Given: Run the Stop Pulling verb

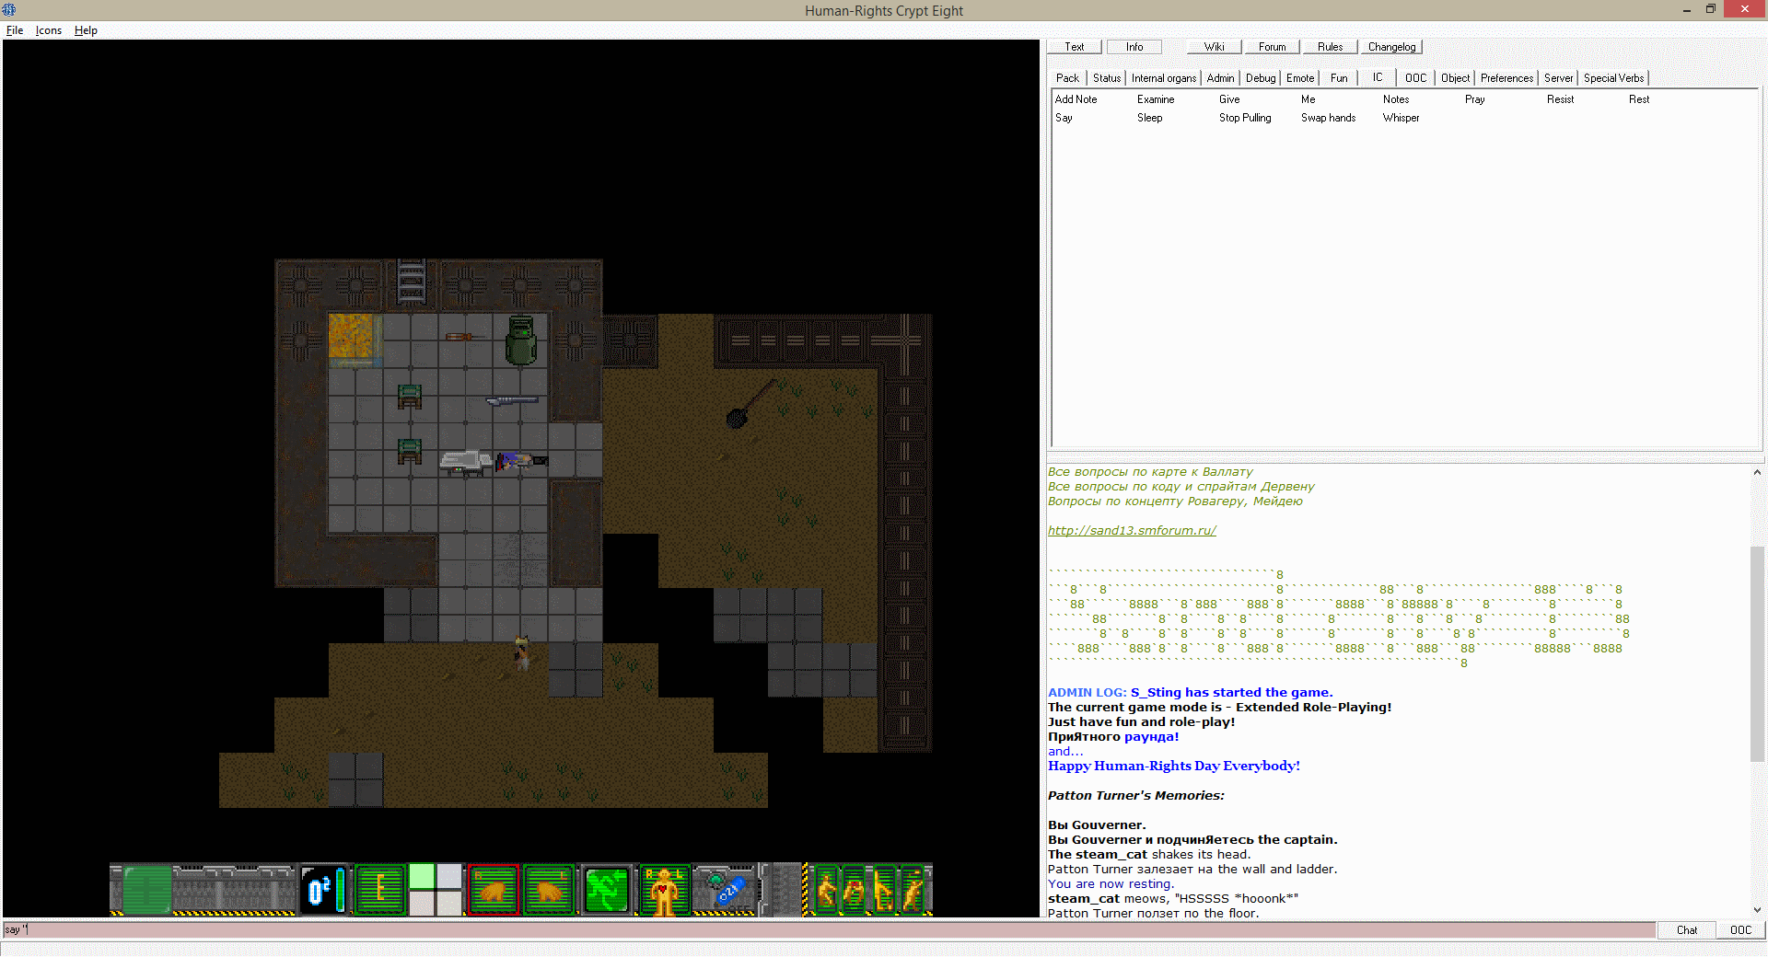Looking at the screenshot, I should [1245, 118].
